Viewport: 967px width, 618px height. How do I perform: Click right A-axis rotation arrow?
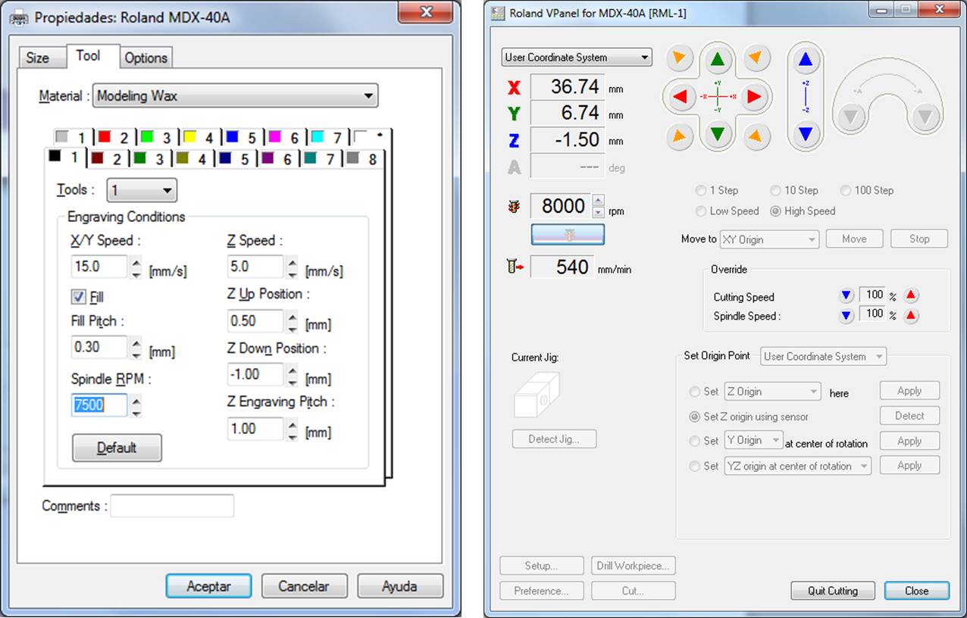click(924, 117)
